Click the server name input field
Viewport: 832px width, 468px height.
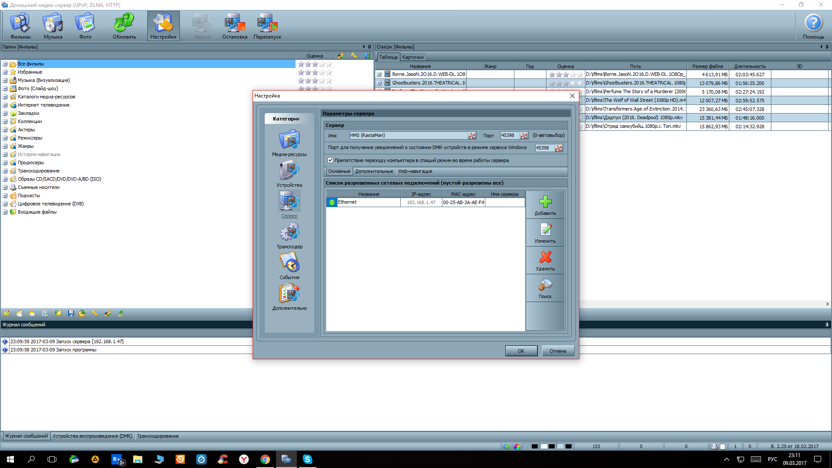click(x=407, y=136)
